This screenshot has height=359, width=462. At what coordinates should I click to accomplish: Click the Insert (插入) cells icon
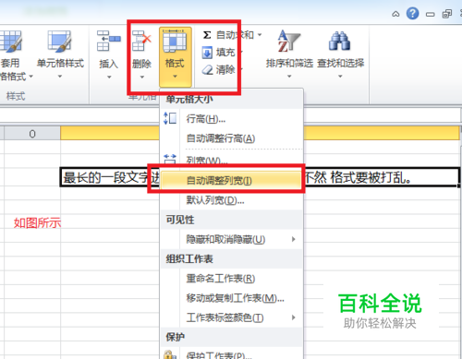coord(108,42)
